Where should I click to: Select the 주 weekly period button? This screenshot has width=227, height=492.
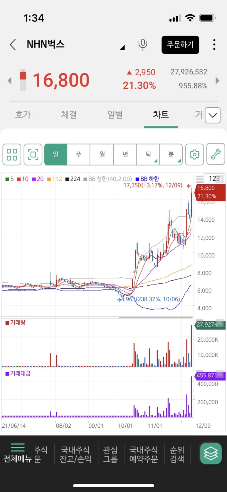point(78,154)
